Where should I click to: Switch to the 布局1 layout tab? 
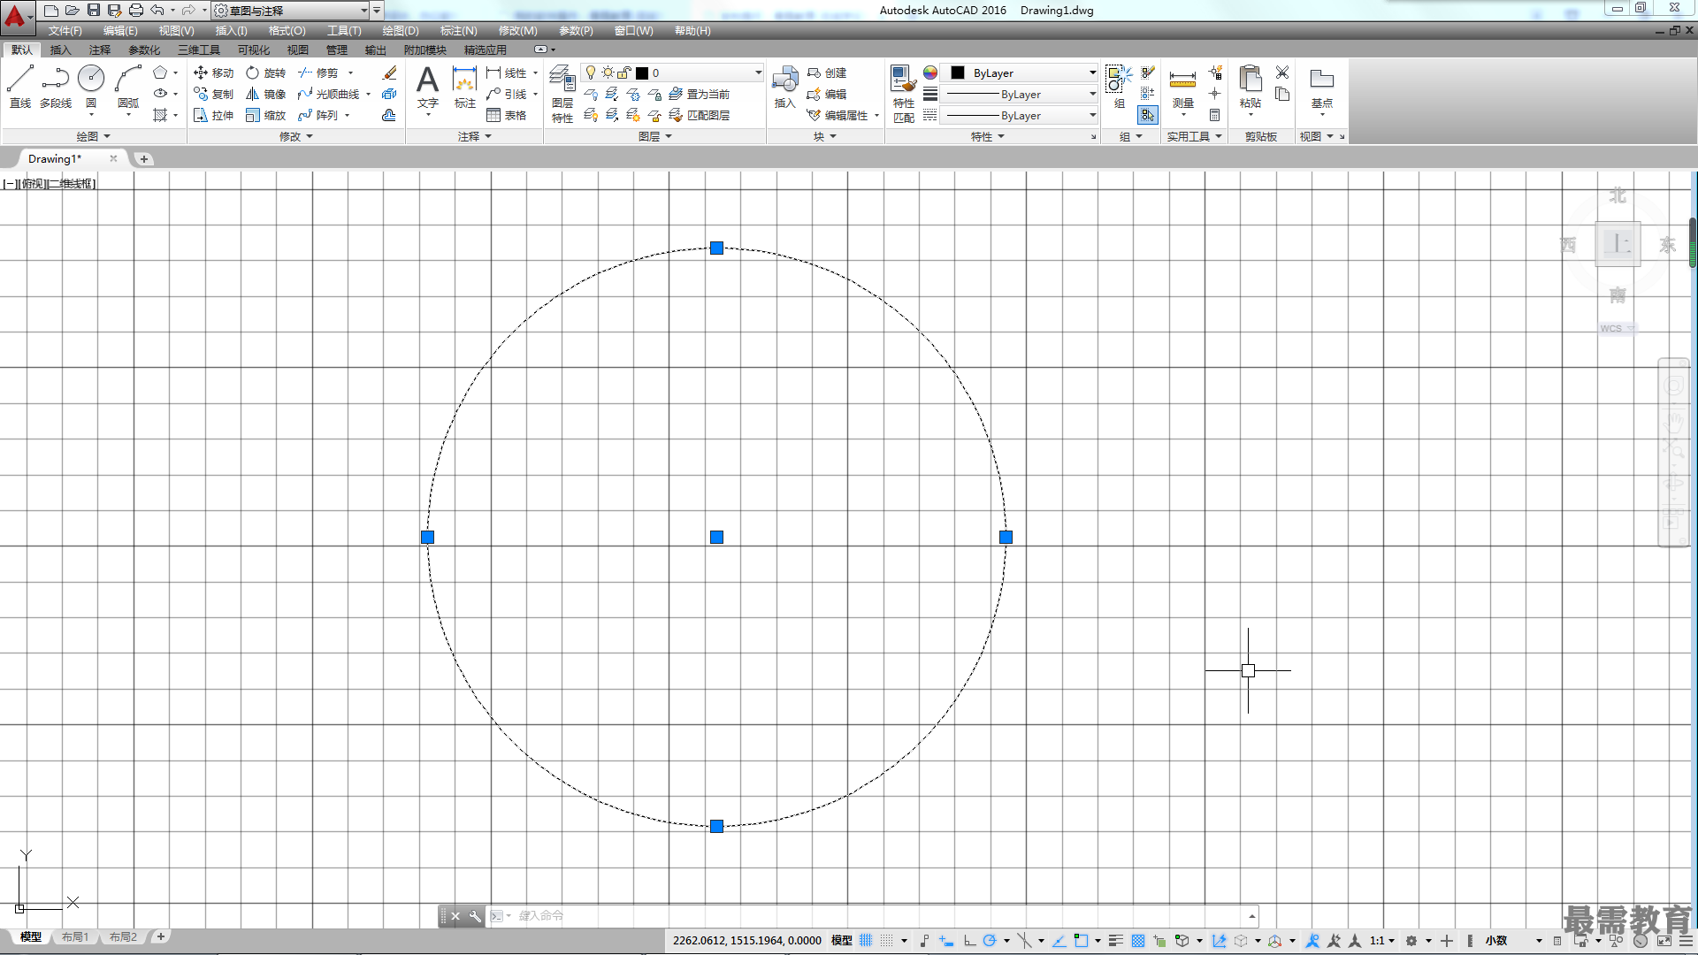(75, 937)
